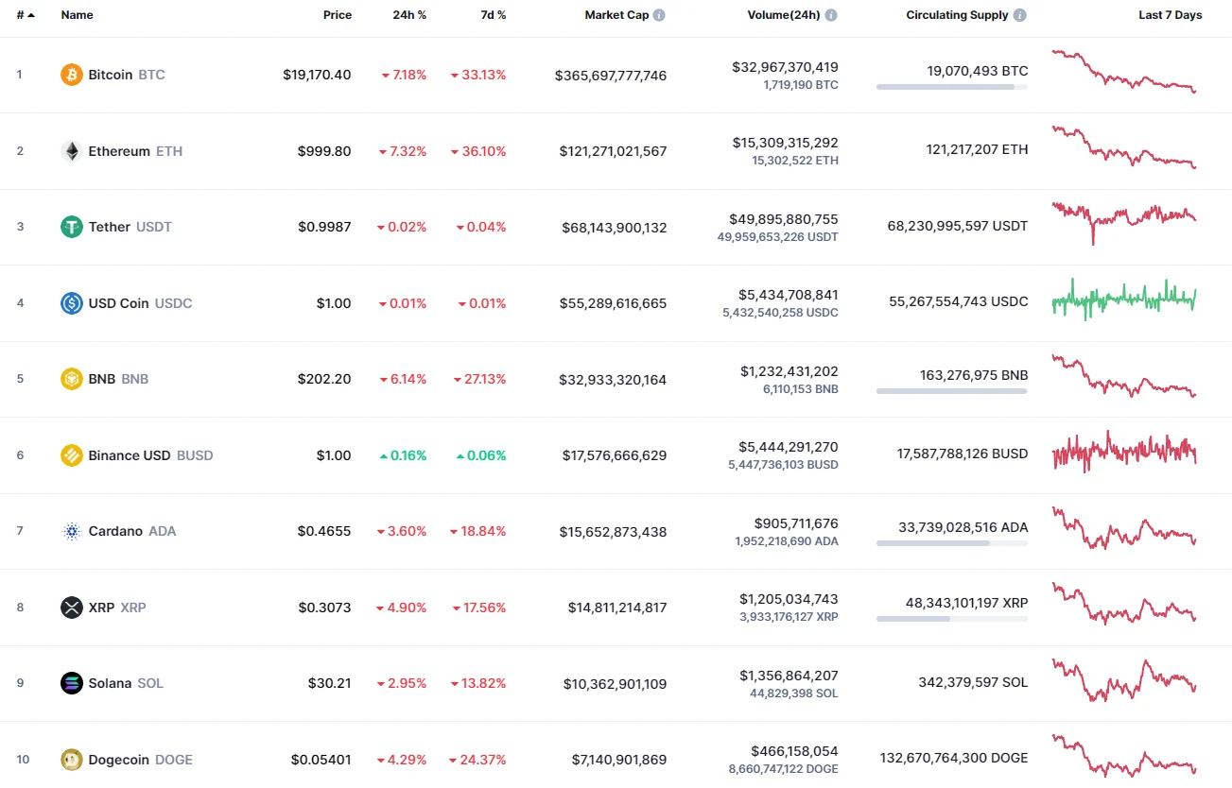The height and width of the screenshot is (788, 1232).
Task: Sort by Name column header
Action: click(x=77, y=15)
